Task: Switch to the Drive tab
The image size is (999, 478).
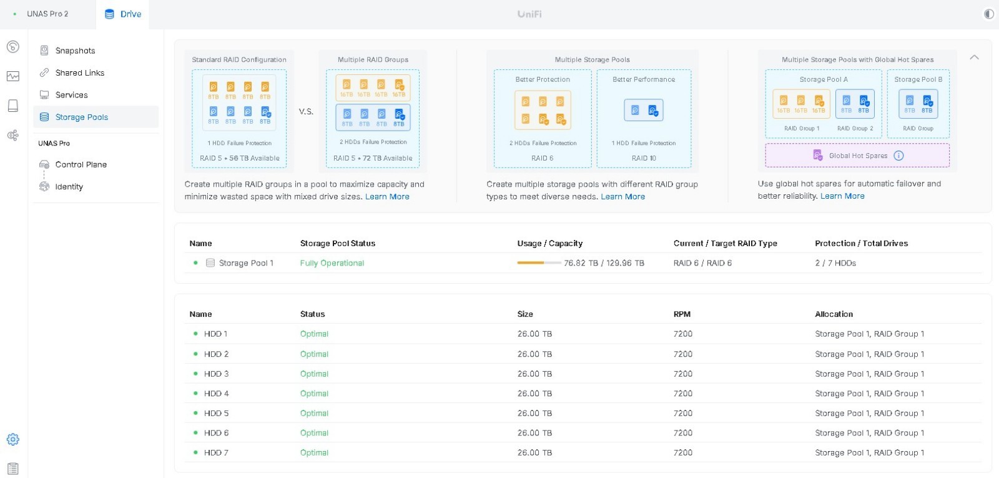Action: point(123,14)
